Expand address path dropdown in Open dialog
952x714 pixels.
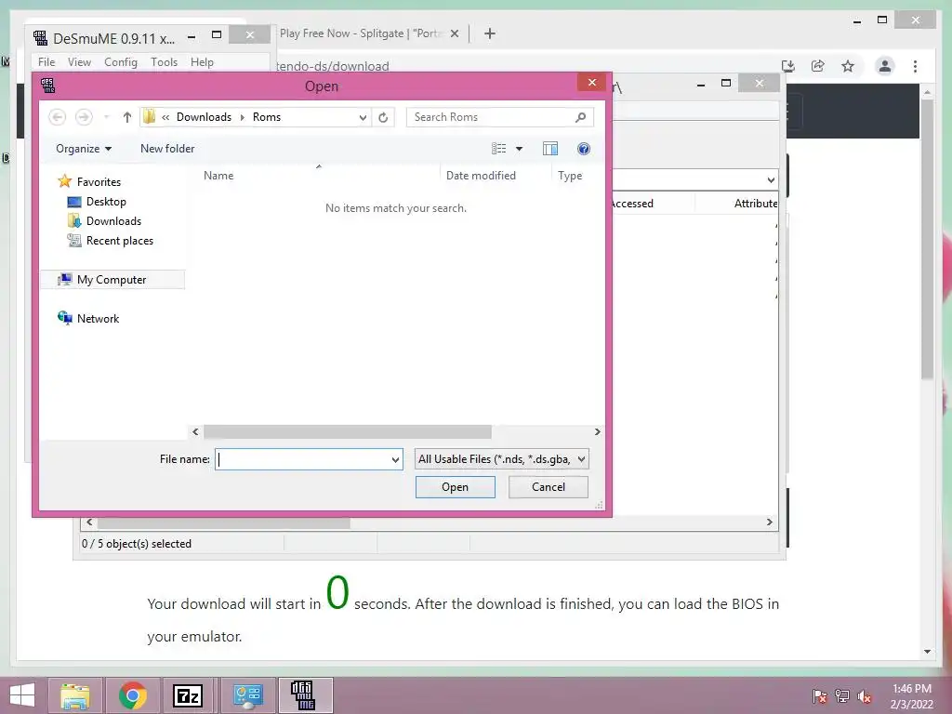pos(363,117)
